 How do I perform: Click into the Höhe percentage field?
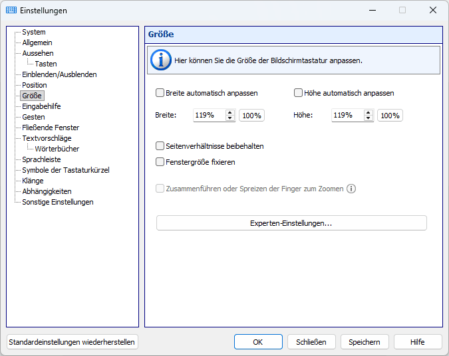coord(348,116)
